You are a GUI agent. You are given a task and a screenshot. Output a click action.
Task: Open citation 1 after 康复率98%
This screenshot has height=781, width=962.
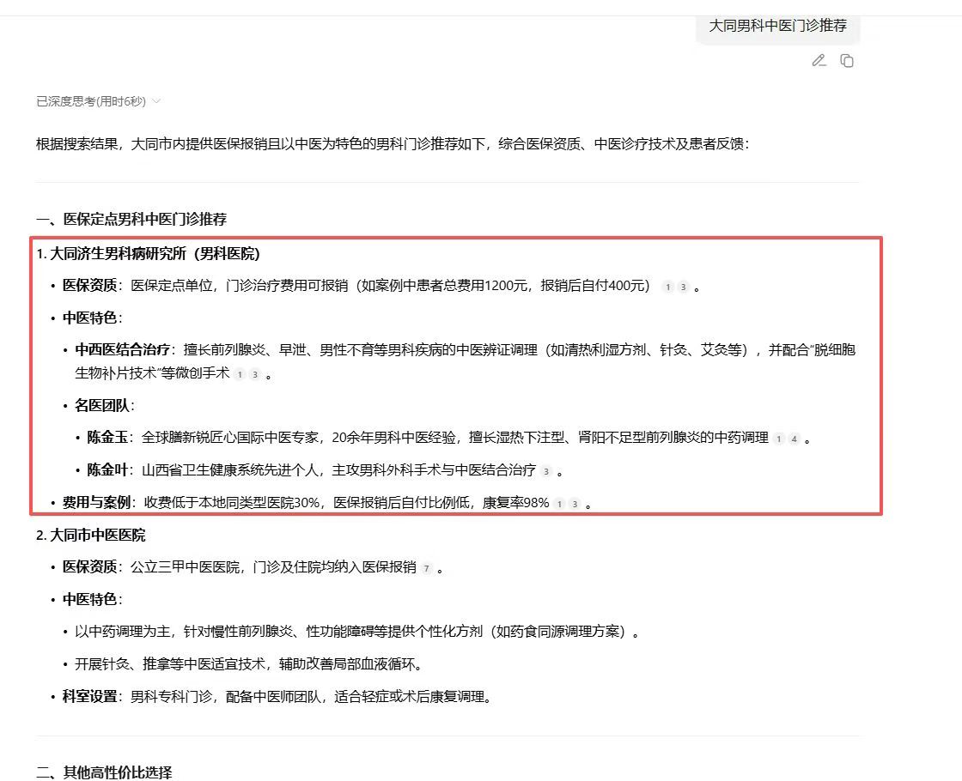(x=559, y=504)
